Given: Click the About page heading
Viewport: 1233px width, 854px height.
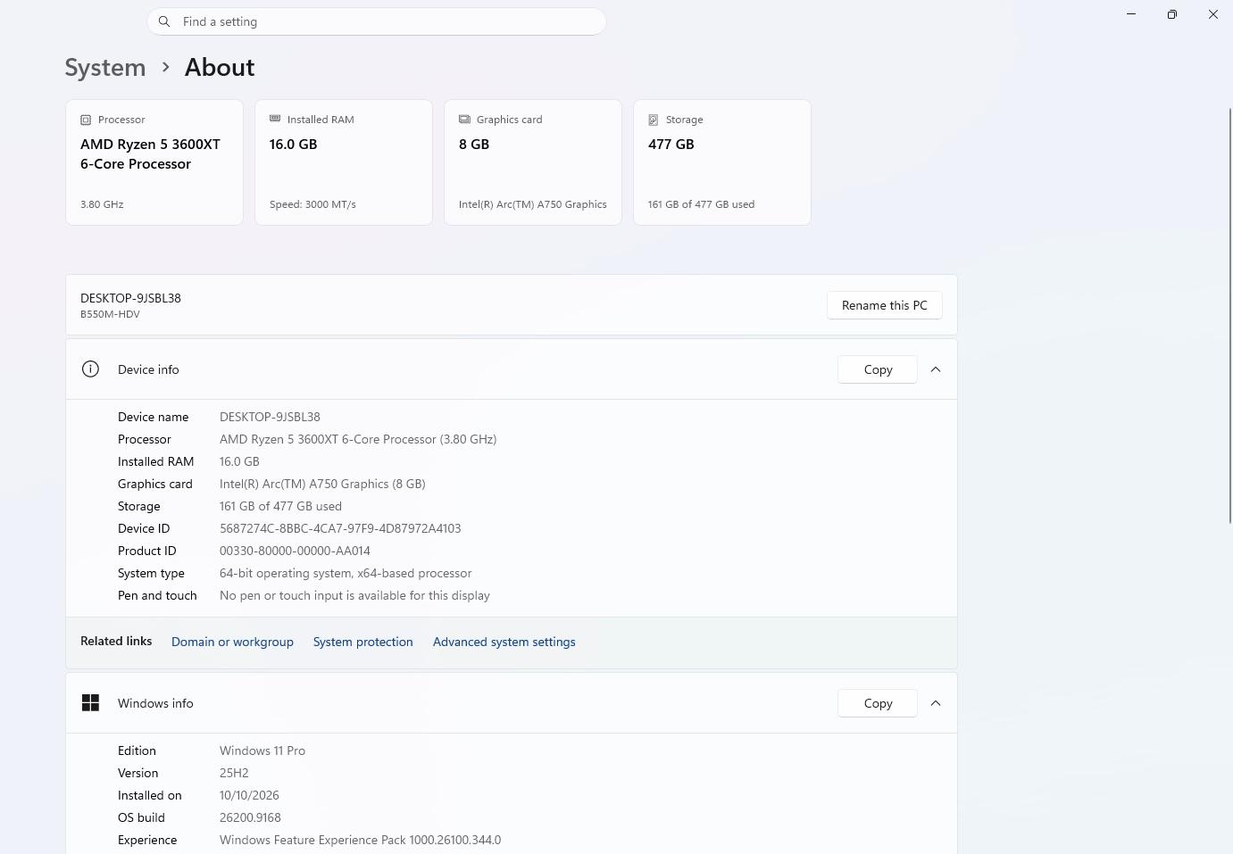Looking at the screenshot, I should click(x=220, y=67).
